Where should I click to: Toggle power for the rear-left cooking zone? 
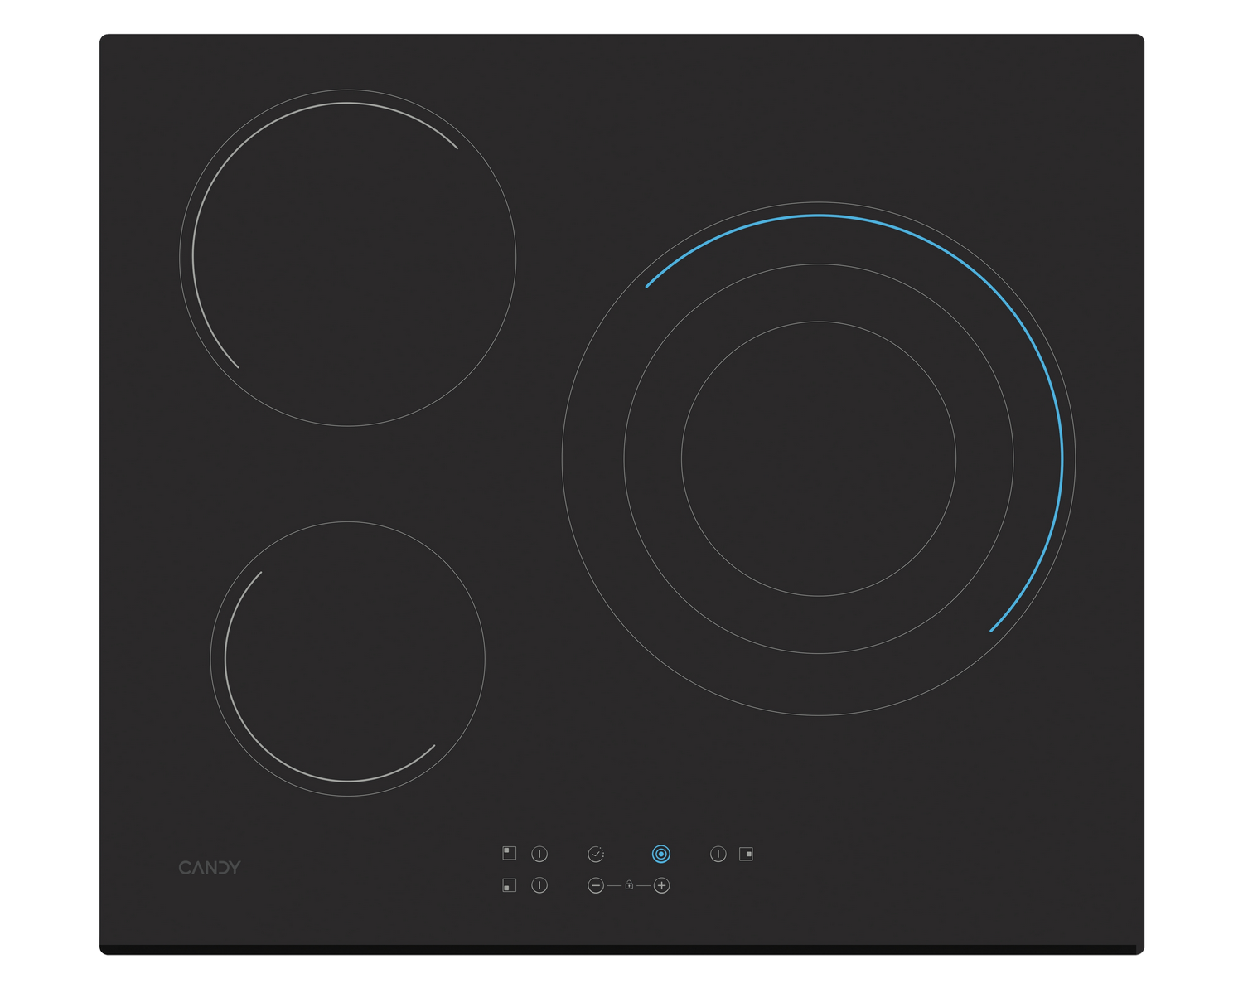click(x=539, y=854)
